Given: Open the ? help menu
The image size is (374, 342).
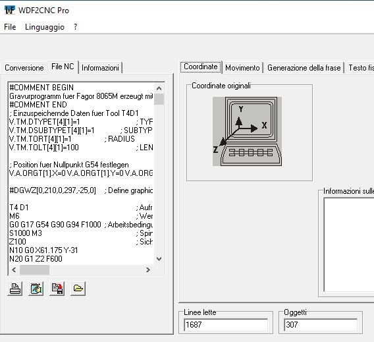Looking at the screenshot, I should point(75,27).
